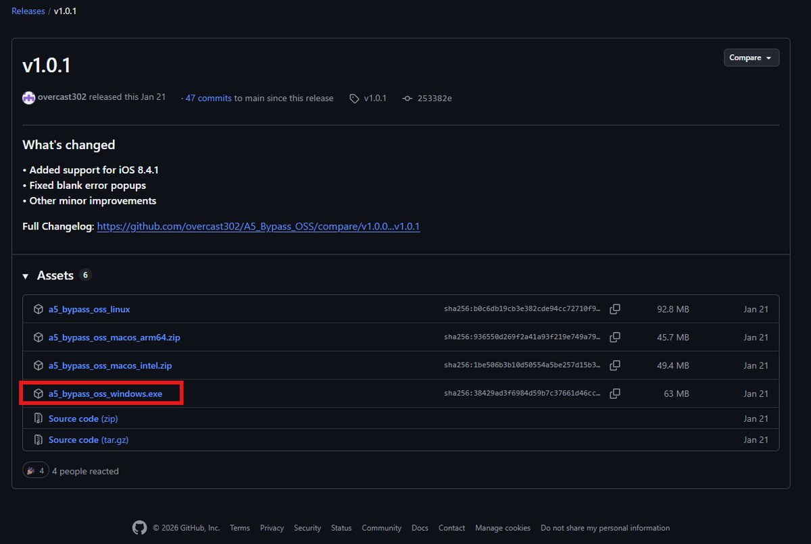Download a5_bypass_oss_linux

[89, 309]
